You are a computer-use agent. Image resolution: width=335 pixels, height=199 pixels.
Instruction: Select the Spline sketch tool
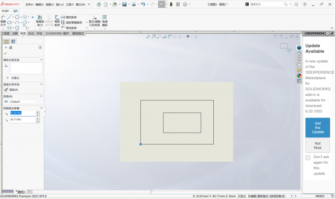(25, 17)
